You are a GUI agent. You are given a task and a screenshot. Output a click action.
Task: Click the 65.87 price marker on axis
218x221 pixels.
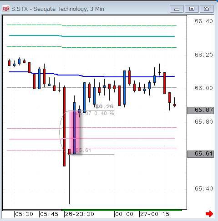(x=200, y=110)
